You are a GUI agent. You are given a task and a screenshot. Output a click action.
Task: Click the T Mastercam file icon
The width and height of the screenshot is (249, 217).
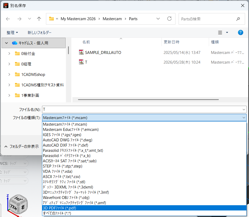tap(81, 62)
